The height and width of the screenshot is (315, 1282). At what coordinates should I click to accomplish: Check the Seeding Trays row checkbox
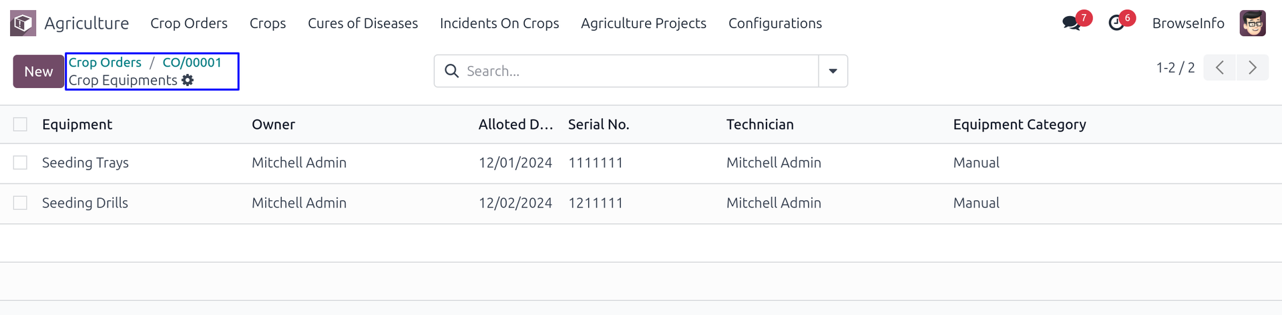click(21, 163)
